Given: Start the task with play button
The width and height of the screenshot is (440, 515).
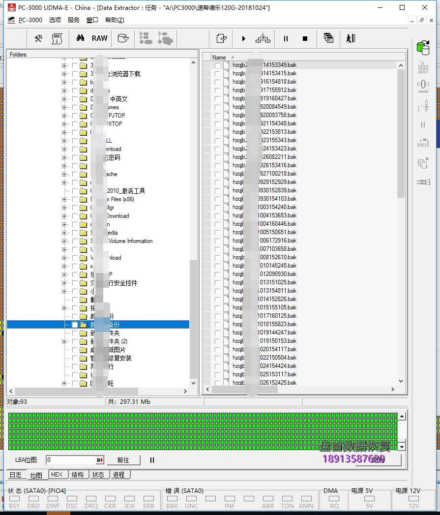Looking at the screenshot, I should 243,38.
